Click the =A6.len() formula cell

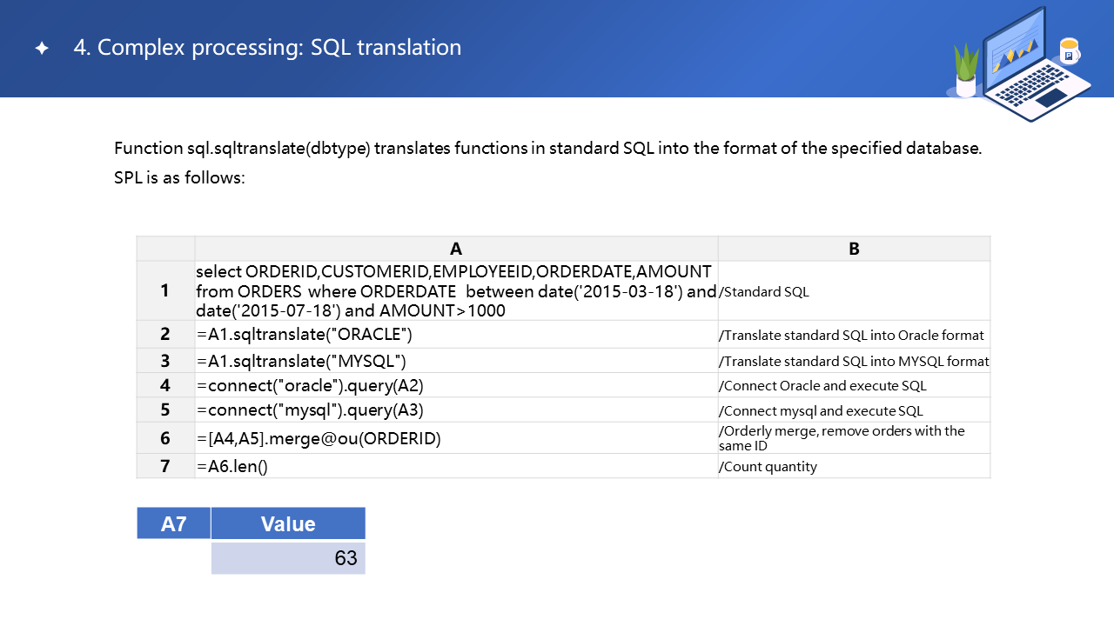pyautogui.click(x=456, y=466)
